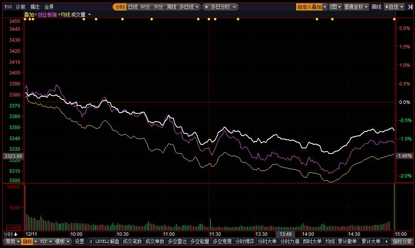Select the 累计撤单 indicator tab
415x248 pixels.
click(x=348, y=241)
